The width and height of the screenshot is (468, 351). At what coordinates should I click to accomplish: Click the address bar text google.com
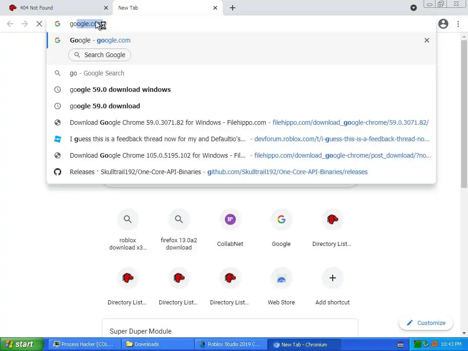[86, 24]
